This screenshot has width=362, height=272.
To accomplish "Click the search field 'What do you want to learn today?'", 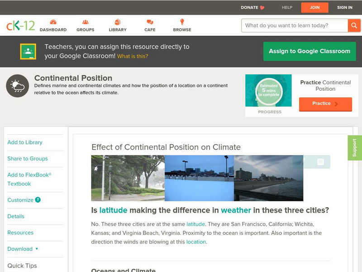I will 295,25.
